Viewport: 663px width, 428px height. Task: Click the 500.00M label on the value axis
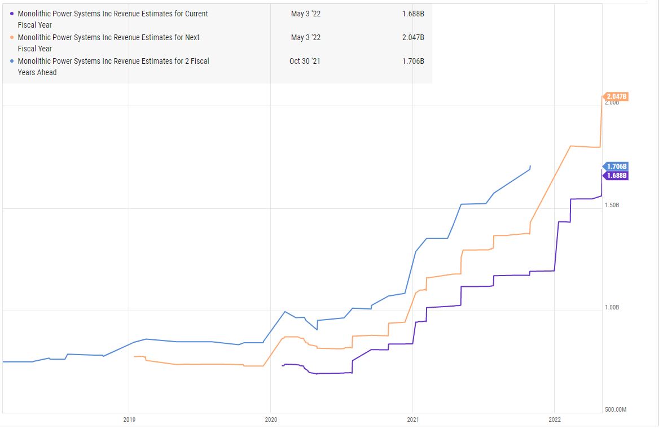[616, 409]
